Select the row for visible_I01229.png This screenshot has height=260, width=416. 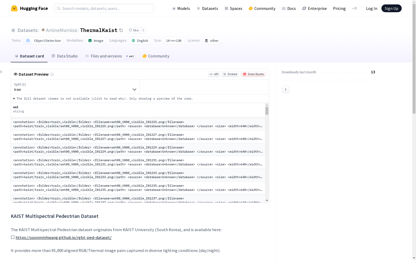tap(138, 149)
